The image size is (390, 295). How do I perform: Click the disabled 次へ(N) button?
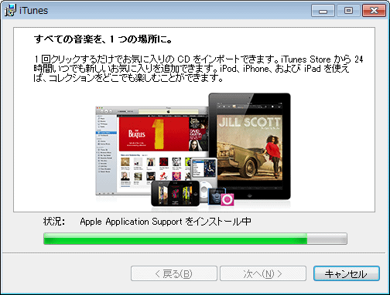click(263, 273)
